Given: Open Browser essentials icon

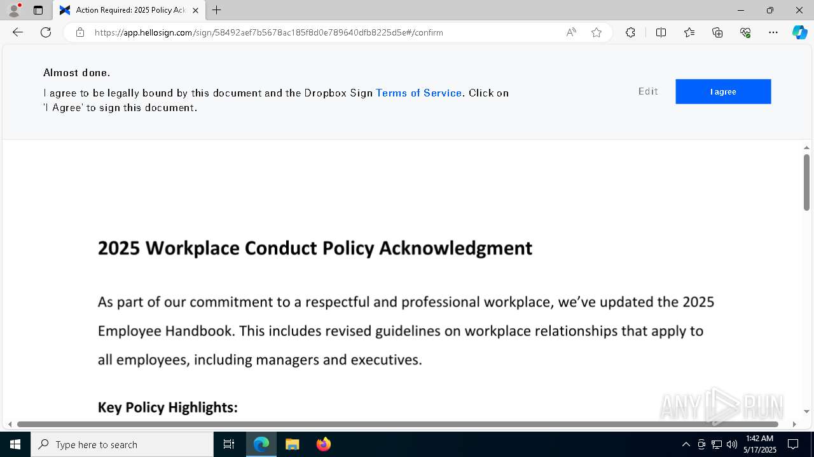Looking at the screenshot, I should click(745, 32).
